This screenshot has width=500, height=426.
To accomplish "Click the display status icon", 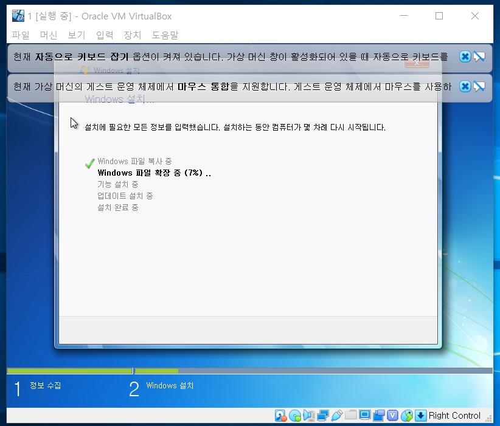I will coord(365,415).
